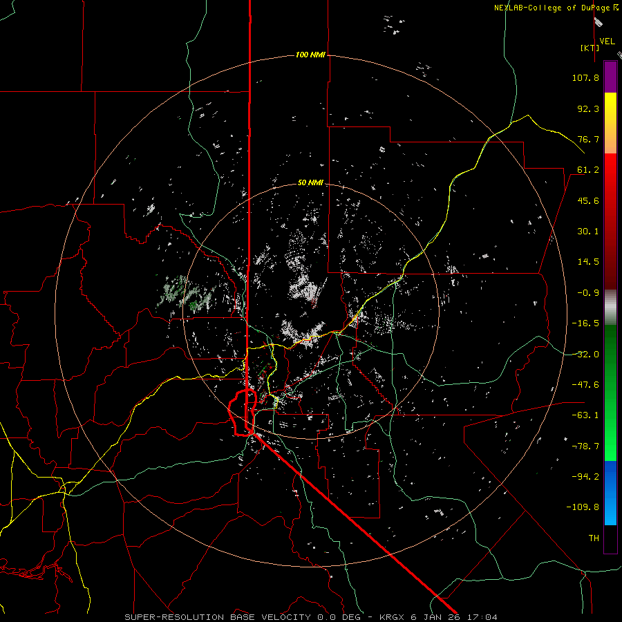Click the 61.2 velocity scale value
622x622 pixels.
click(588, 170)
